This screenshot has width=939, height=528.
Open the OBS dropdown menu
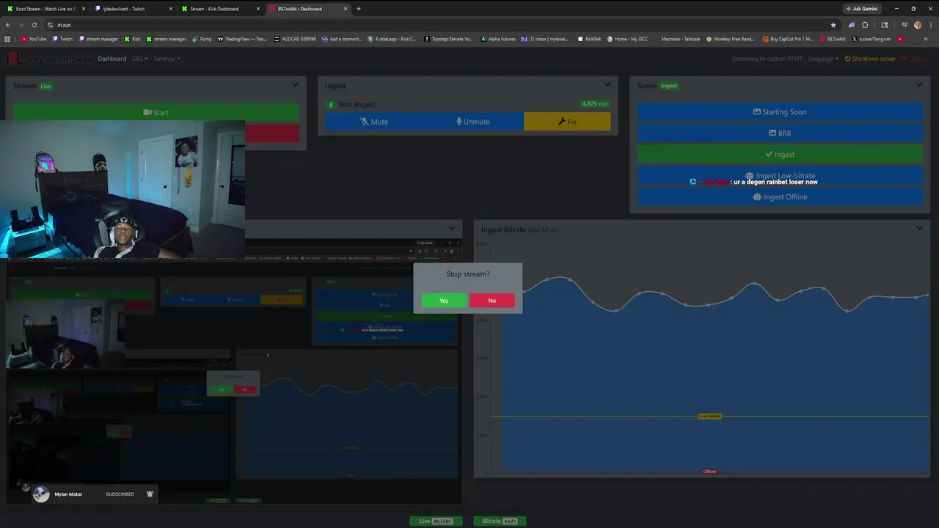click(139, 59)
